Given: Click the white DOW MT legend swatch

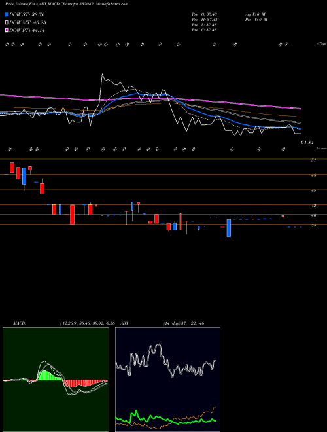Looking at the screenshot, I should pyautogui.click(x=7, y=23).
